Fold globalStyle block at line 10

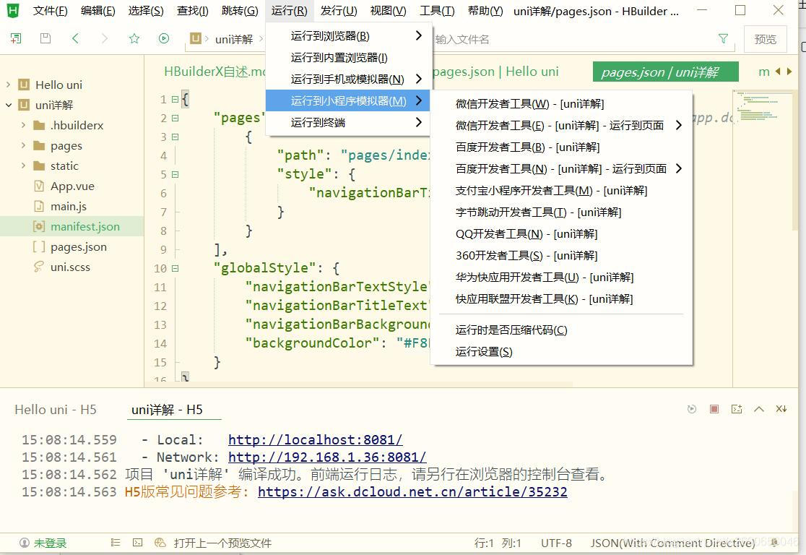click(175, 269)
